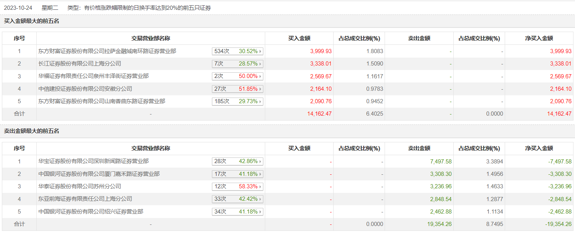This screenshot has height=232, width=575.
Task: Select 东方财富证券山南香曲东路证券营业部
Action: click(102, 101)
